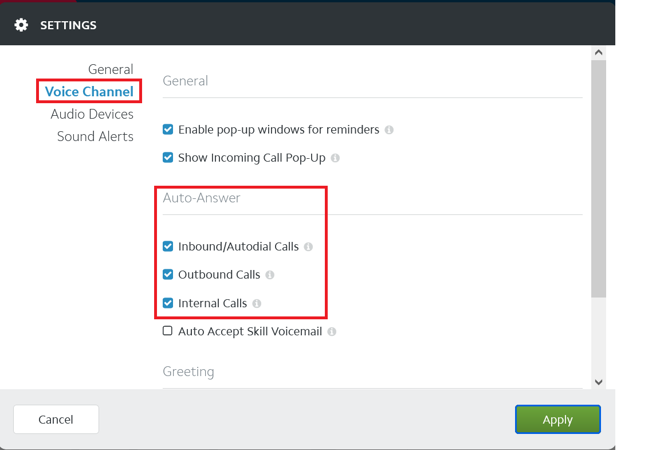Click info icon next to Outbound Calls
This screenshot has width=660, height=450.
pyautogui.click(x=270, y=275)
